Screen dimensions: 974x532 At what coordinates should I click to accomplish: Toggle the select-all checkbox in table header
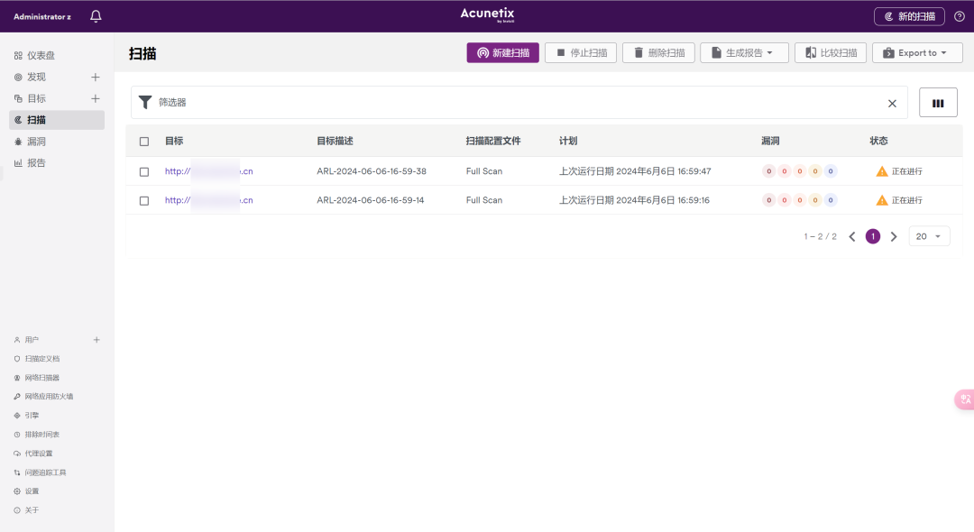click(144, 142)
